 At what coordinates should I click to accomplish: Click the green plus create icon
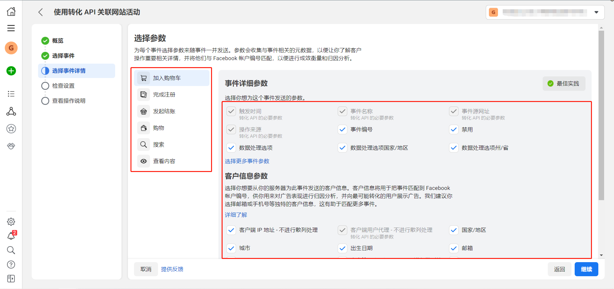(x=11, y=71)
